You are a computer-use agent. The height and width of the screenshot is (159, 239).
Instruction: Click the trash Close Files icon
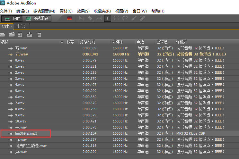[39, 35]
